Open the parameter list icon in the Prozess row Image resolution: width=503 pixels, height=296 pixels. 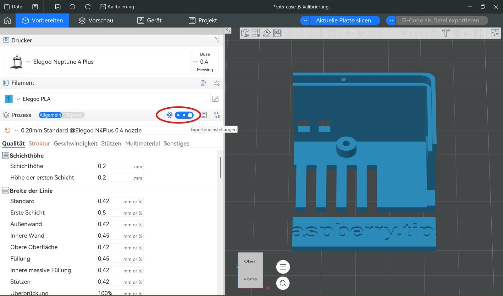coord(204,115)
